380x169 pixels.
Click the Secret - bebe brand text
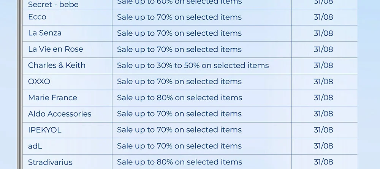(53, 5)
